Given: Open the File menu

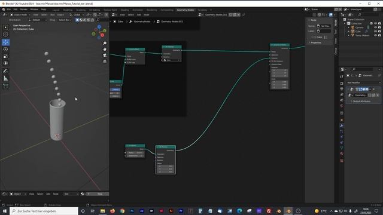Looking at the screenshot, I should (x=9, y=10).
